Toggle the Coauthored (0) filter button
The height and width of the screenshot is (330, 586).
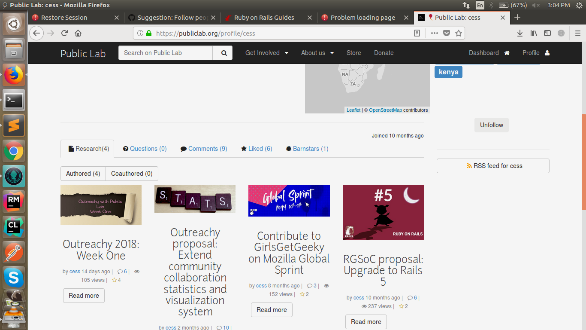132,174
